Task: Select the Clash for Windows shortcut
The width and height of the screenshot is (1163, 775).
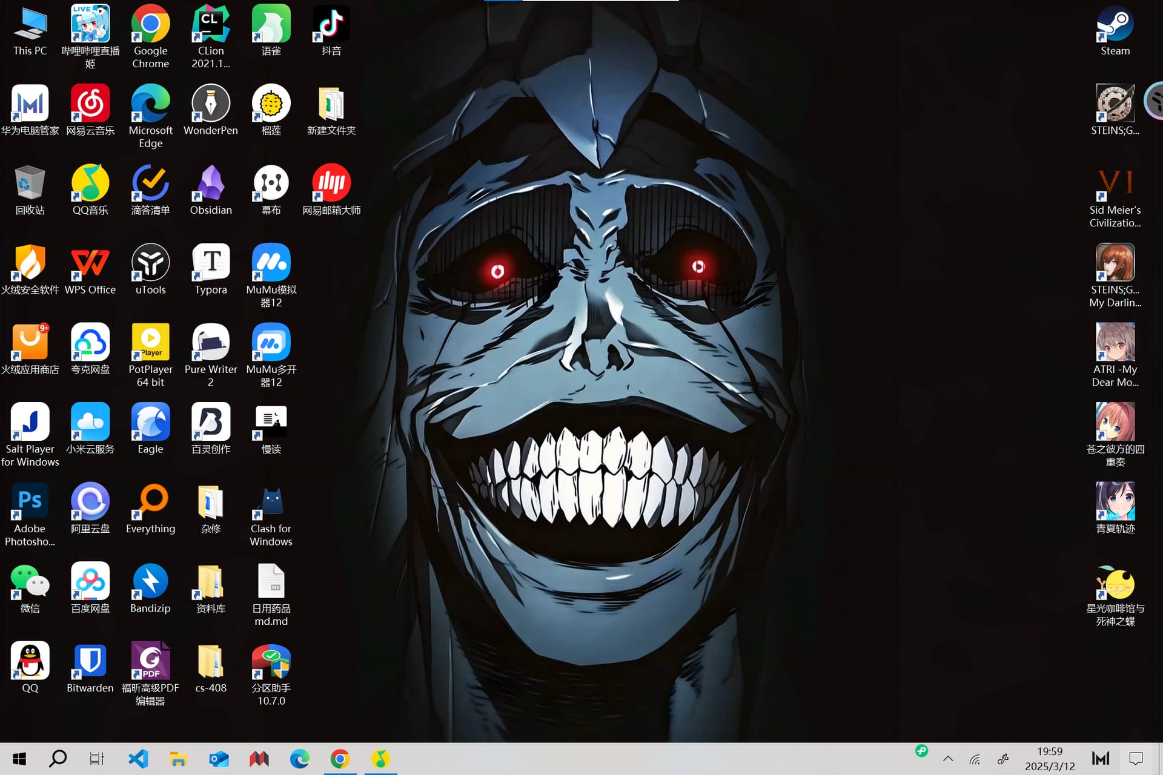Action: 271,515
